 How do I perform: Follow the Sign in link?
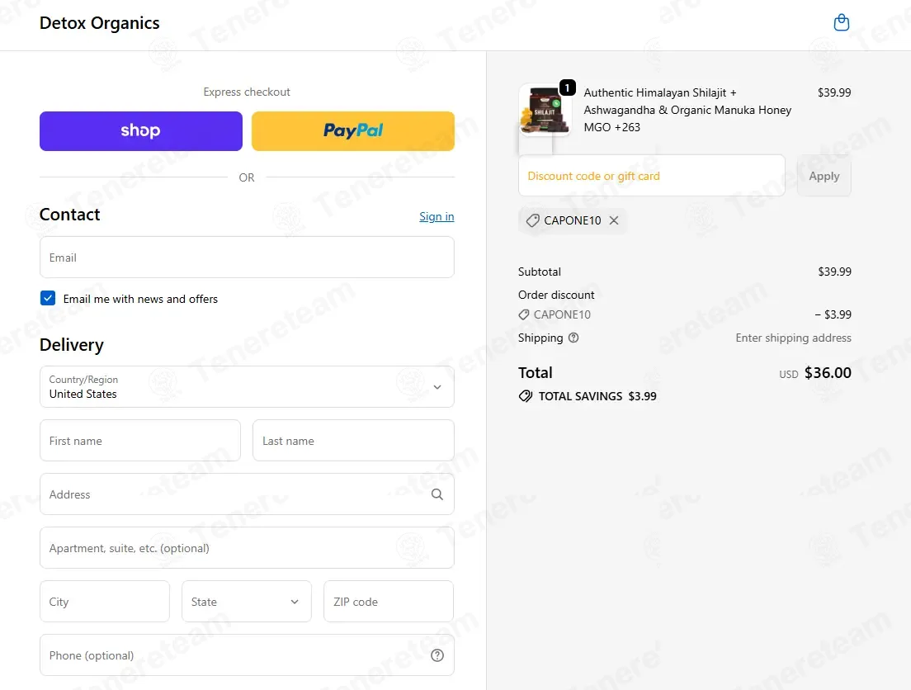(x=437, y=216)
